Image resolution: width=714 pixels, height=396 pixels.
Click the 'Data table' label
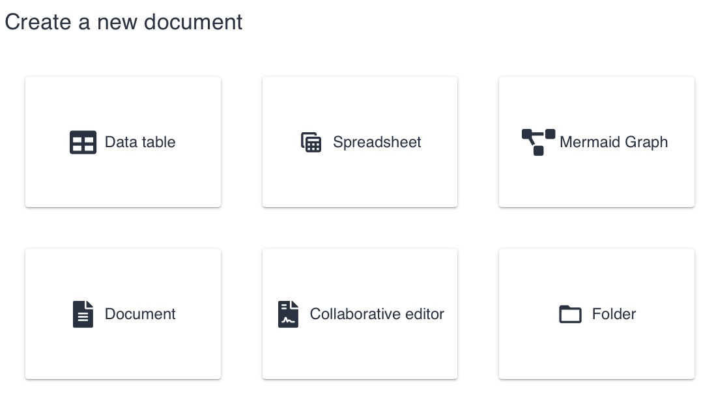tap(139, 142)
